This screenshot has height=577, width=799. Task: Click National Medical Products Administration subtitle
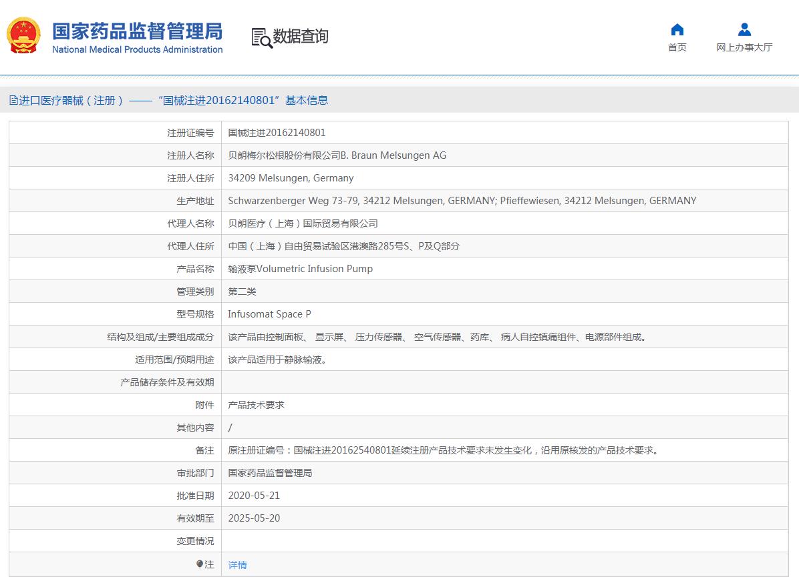(x=138, y=49)
